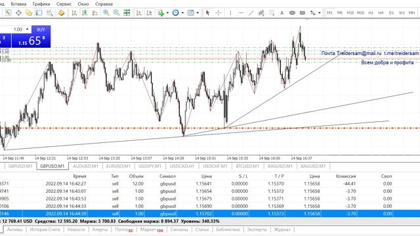Open volume dropdown next to 1.00
Screen dimensions: 420x236
point(28,29)
